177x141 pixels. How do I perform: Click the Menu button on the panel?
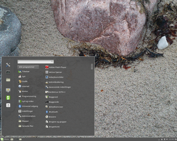coord(5,139)
